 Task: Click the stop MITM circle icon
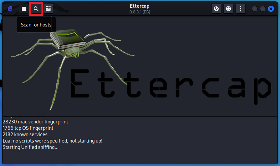(228, 9)
